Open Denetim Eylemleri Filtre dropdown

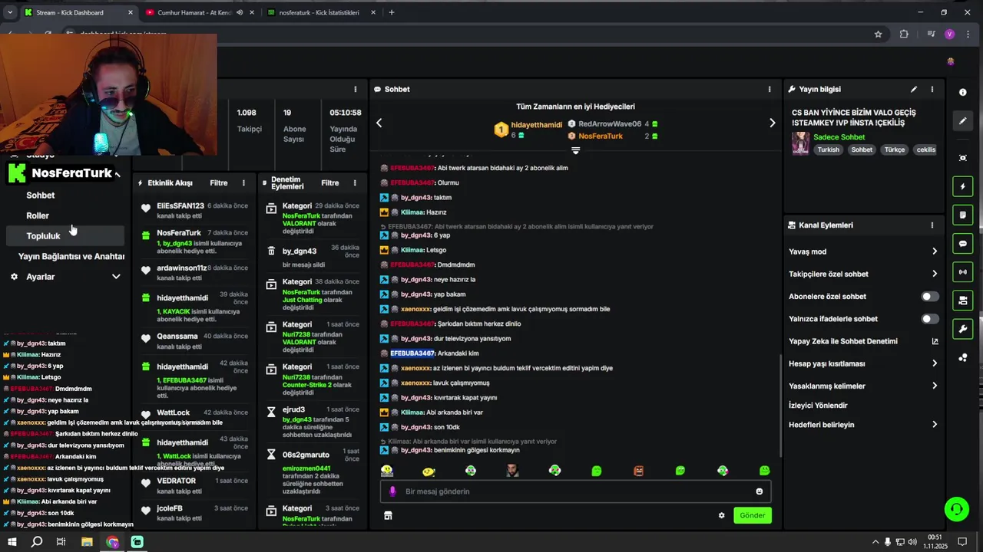pyautogui.click(x=330, y=183)
